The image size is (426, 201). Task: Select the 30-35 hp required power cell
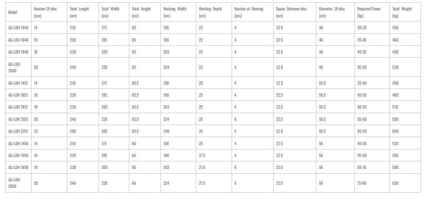click(x=362, y=28)
